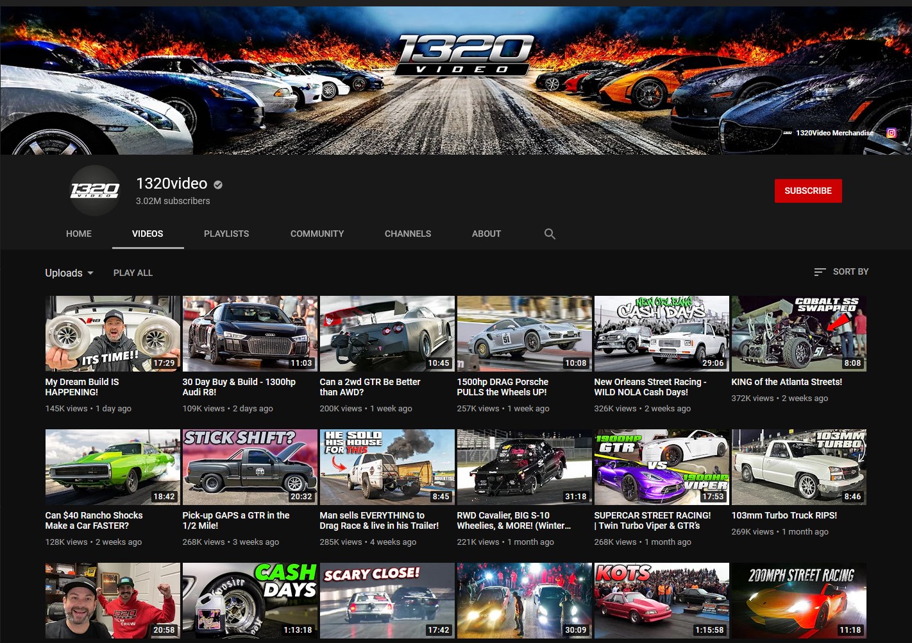
Task: Play the 30:09 night street race thumbnail
Action: (x=525, y=601)
